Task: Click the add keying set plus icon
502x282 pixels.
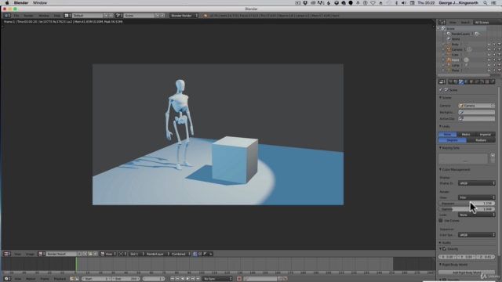Action: pos(493,156)
